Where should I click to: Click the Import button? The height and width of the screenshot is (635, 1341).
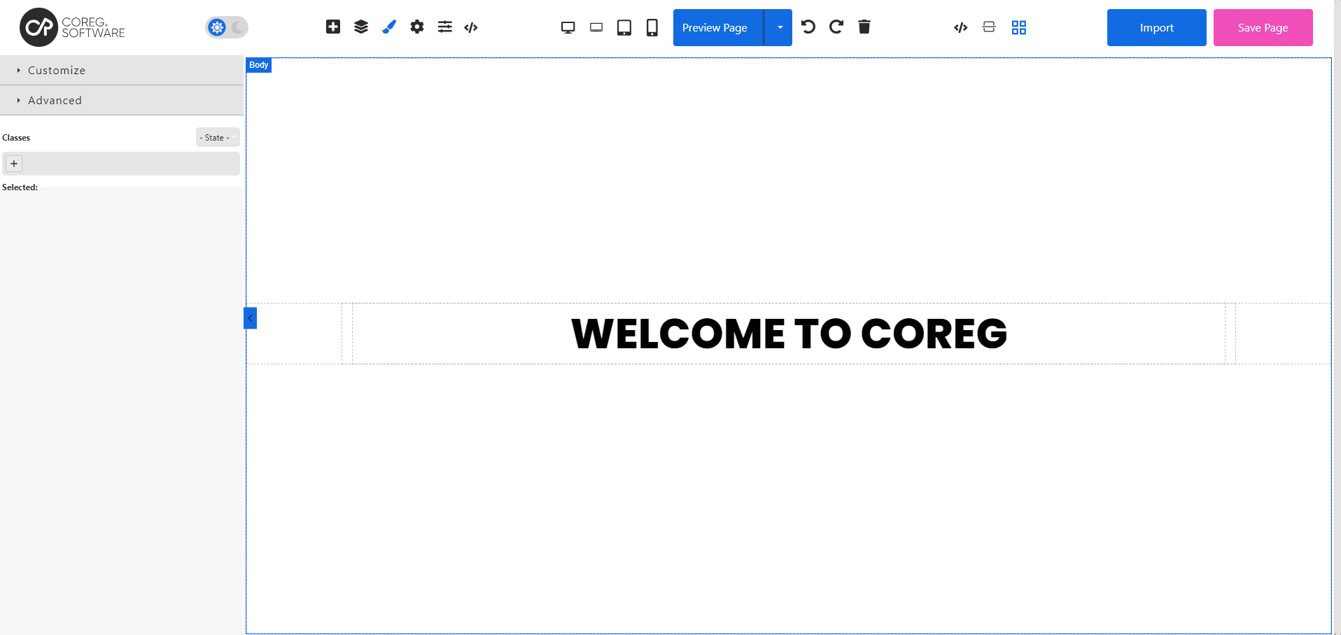point(1157,27)
